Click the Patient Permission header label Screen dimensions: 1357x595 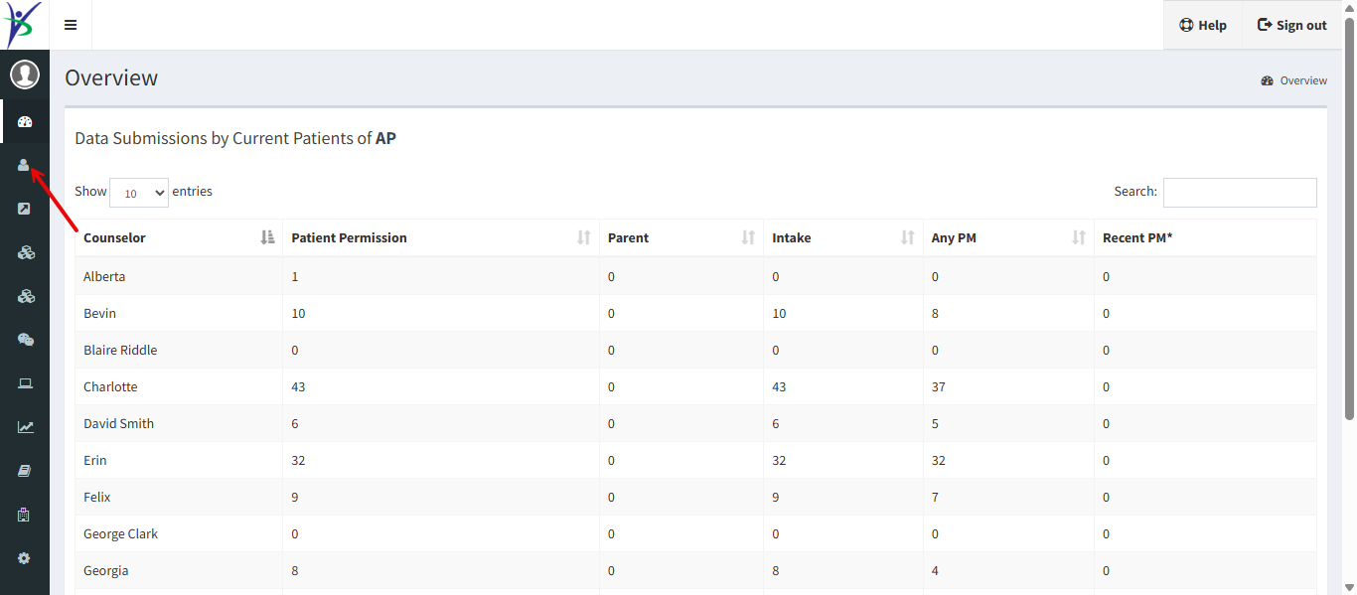point(349,237)
